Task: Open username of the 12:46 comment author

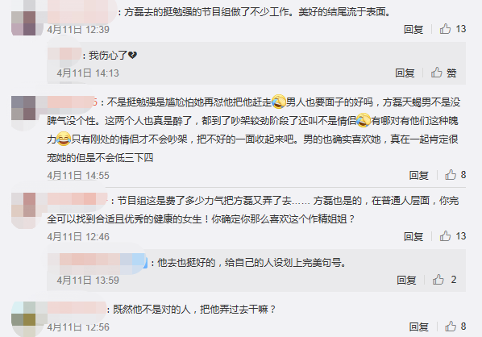Action: tap(77, 200)
